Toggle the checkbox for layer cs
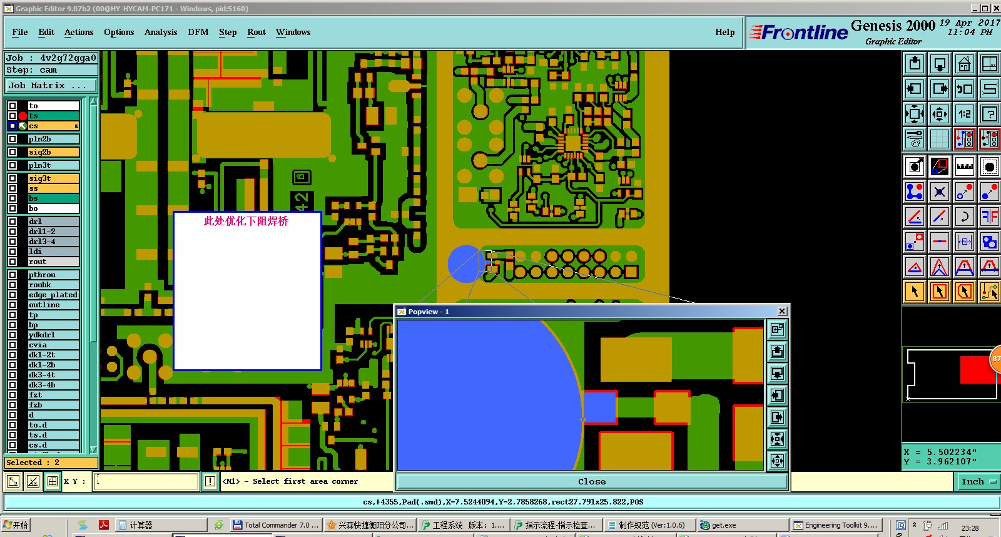1001x537 pixels. click(x=13, y=126)
